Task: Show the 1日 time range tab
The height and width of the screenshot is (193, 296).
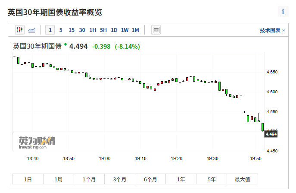Action: pos(28,179)
